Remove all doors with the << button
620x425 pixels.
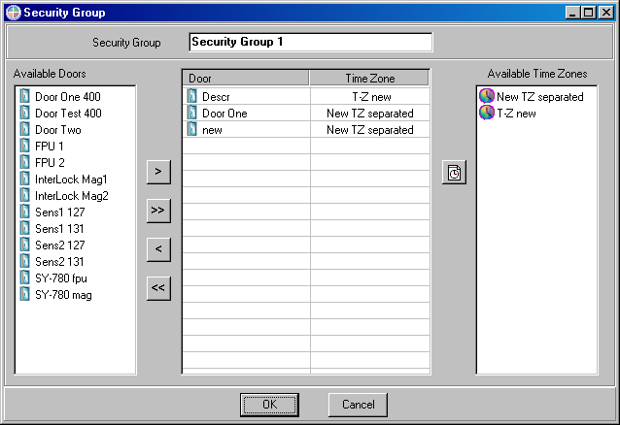158,288
